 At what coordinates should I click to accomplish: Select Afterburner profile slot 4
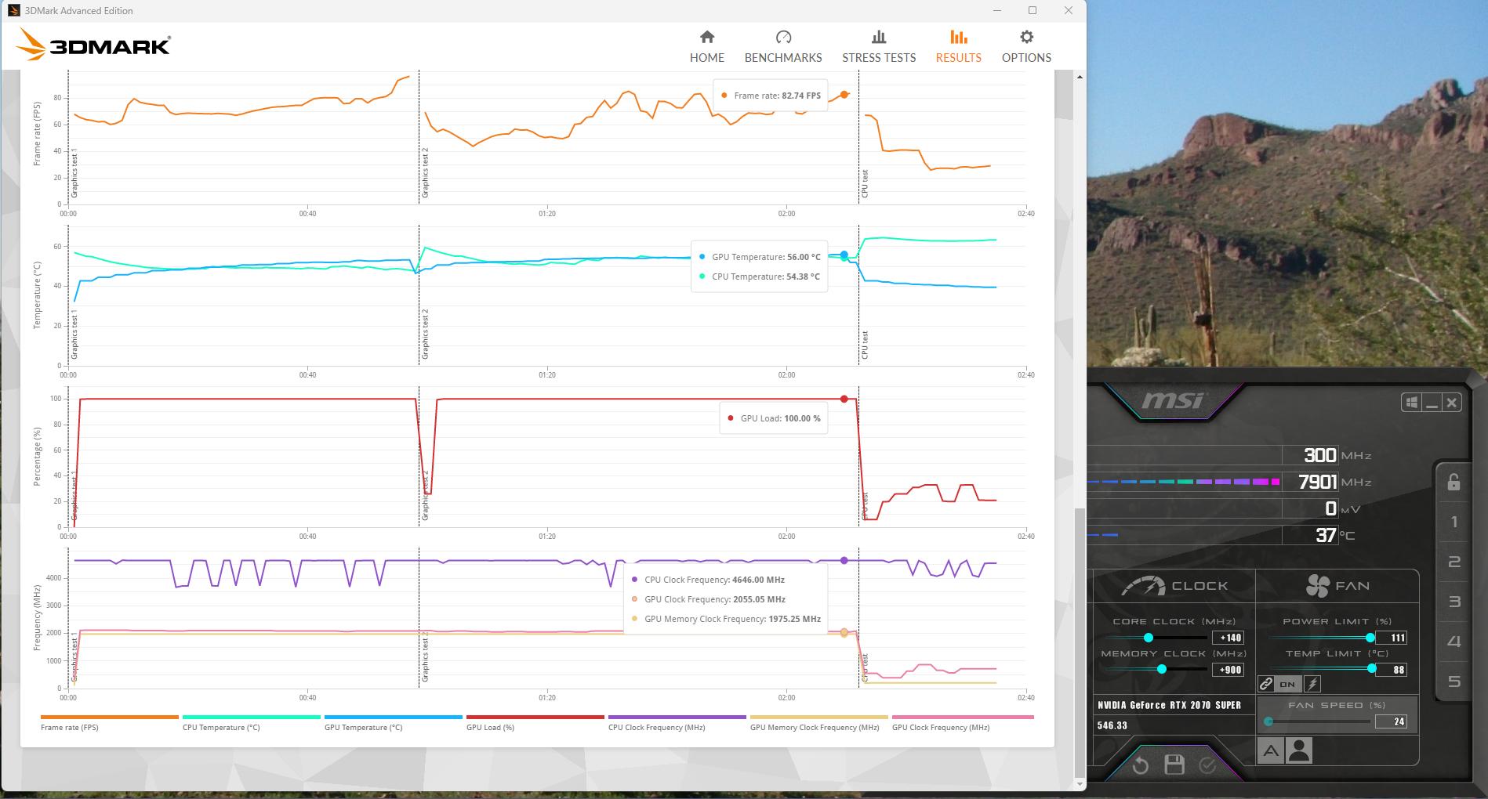tap(1454, 642)
